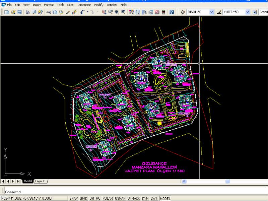Click the Publish icon
The width and height of the screenshot is (268, 201).
click(x=40, y=12)
